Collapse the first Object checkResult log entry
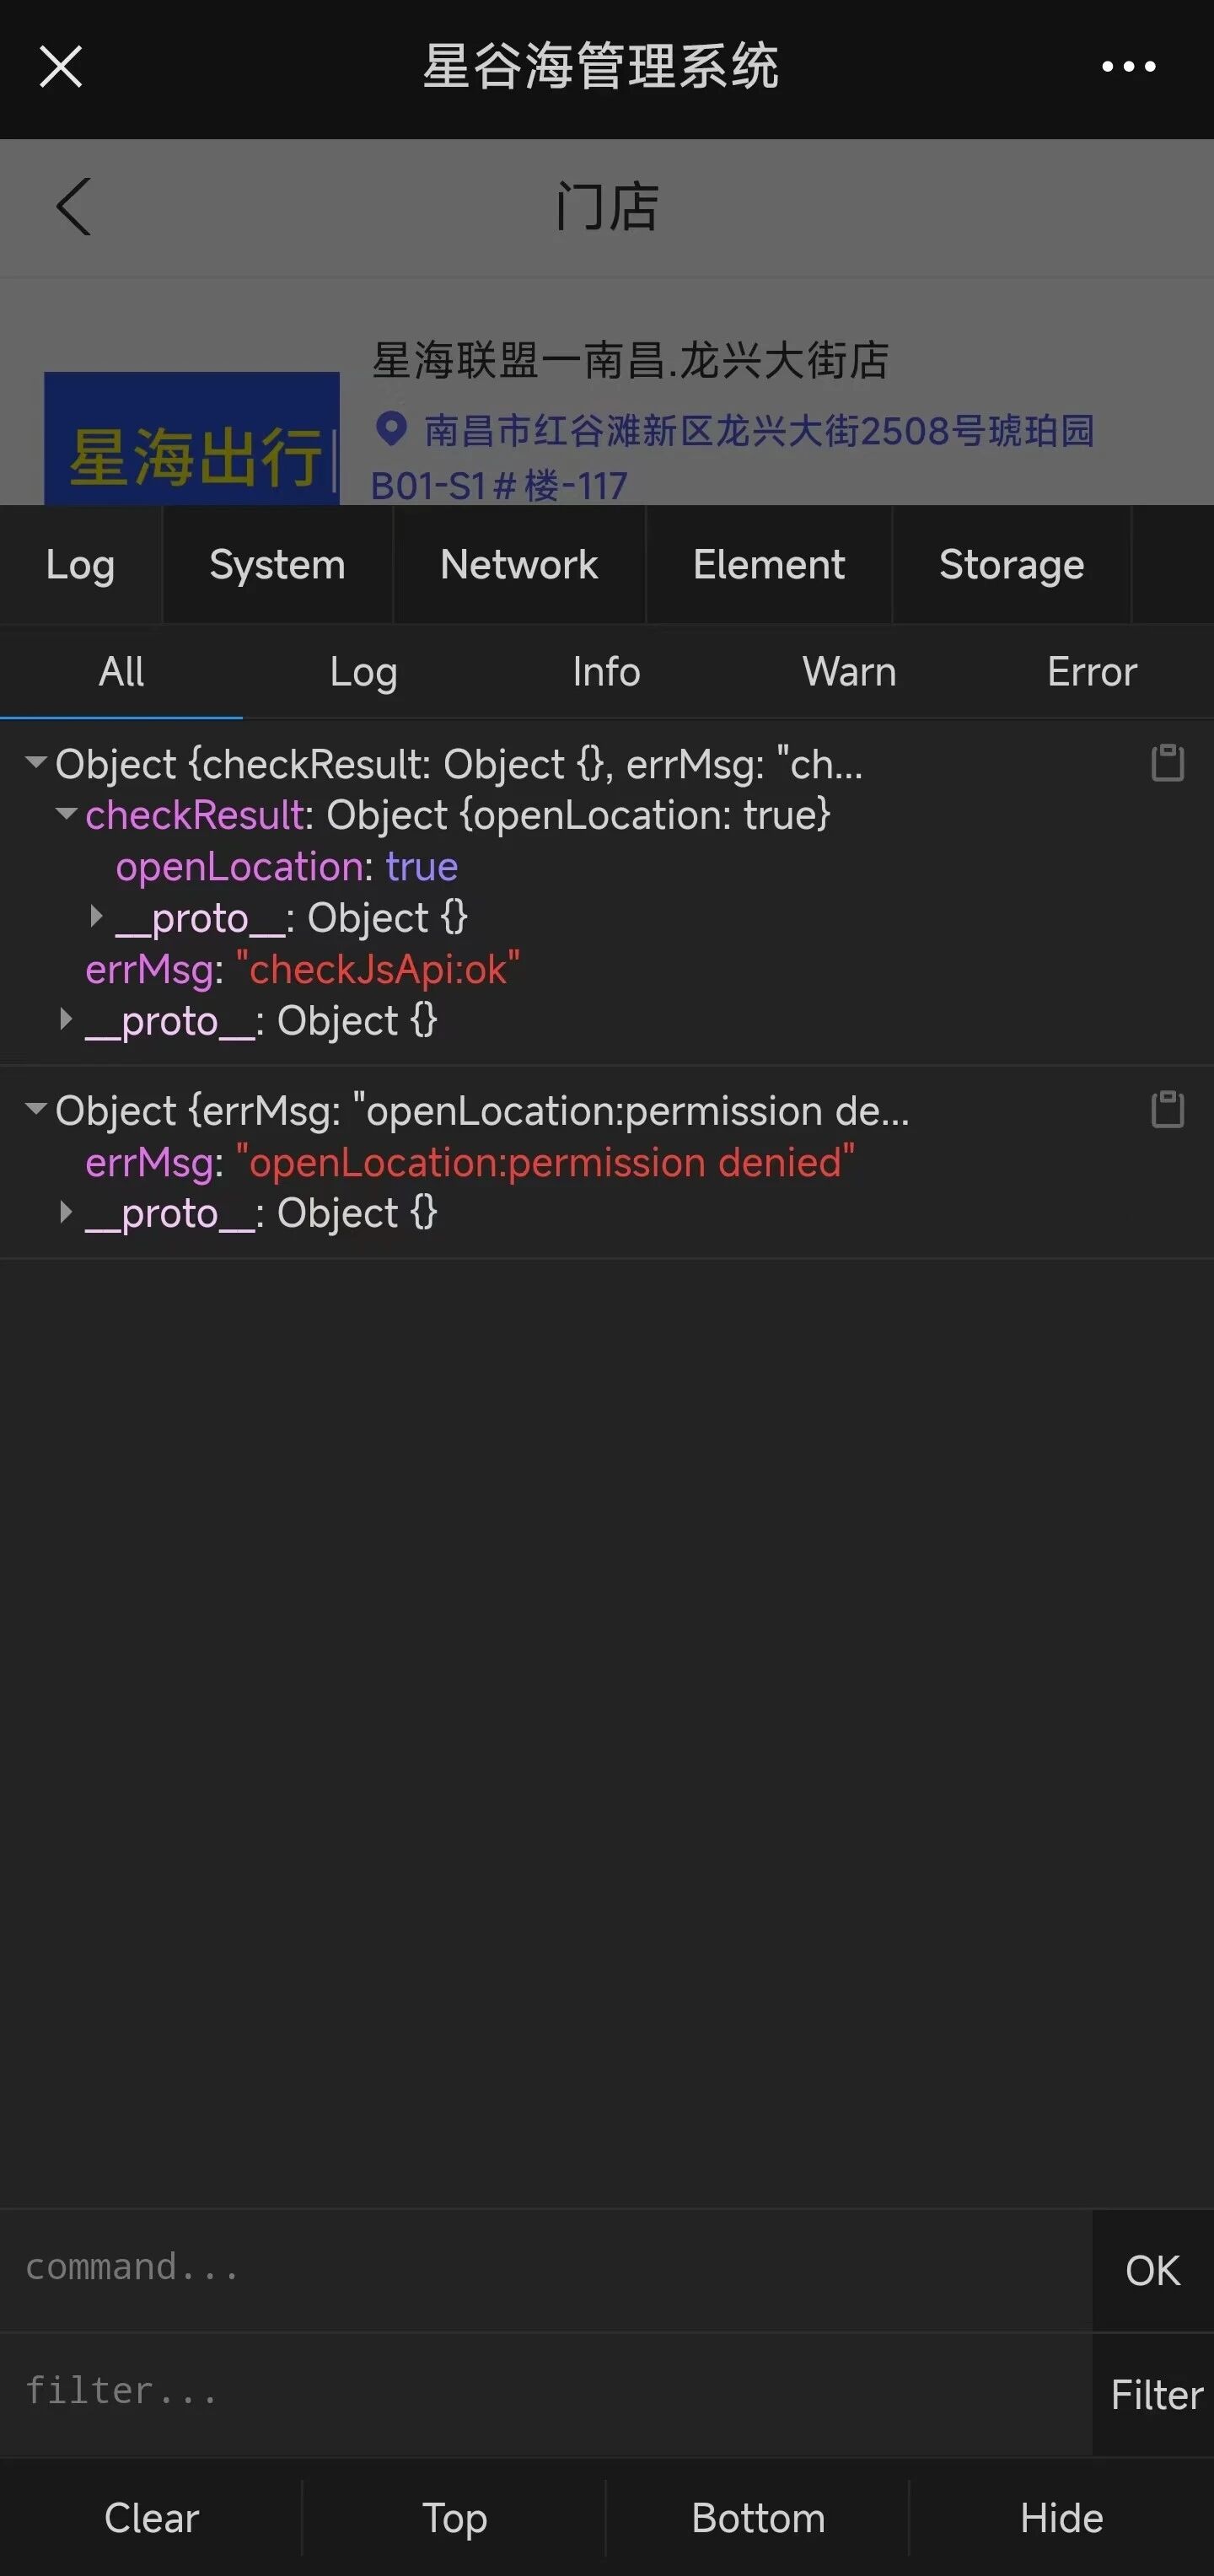The width and height of the screenshot is (1214, 2576). tap(36, 762)
